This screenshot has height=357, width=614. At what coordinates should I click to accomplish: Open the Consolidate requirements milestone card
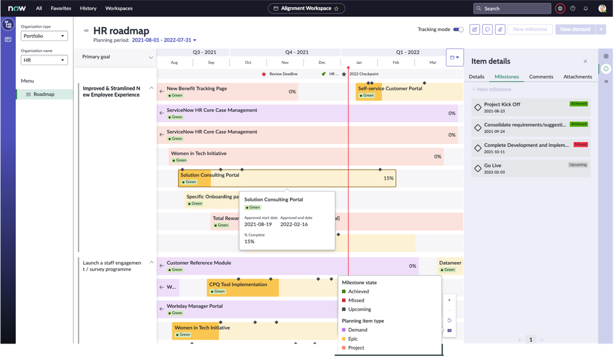(531, 128)
